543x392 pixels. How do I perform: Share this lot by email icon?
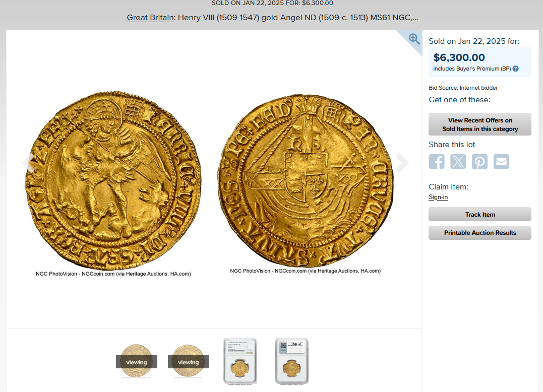coord(501,162)
